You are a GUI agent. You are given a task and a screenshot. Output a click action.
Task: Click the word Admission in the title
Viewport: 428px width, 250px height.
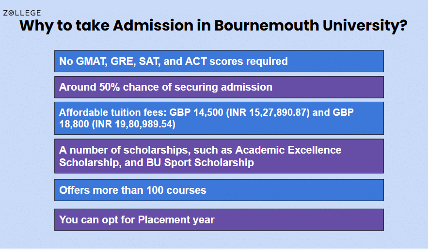click(x=153, y=25)
